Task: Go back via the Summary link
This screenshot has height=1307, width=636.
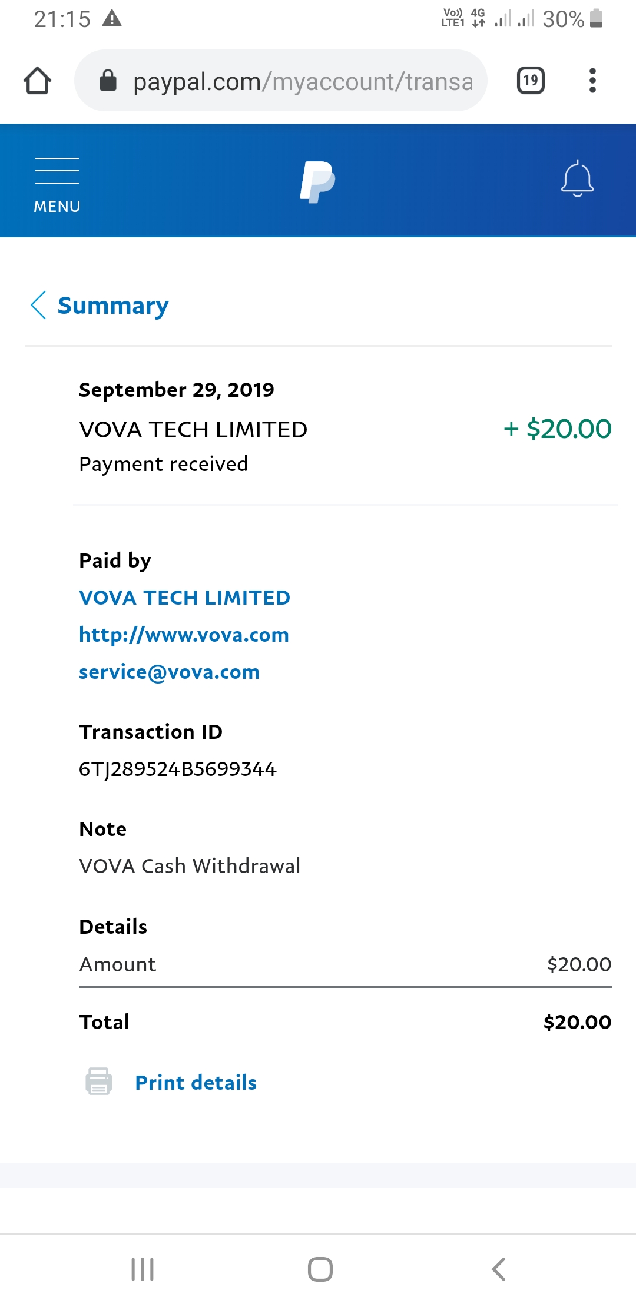Action: tap(113, 306)
